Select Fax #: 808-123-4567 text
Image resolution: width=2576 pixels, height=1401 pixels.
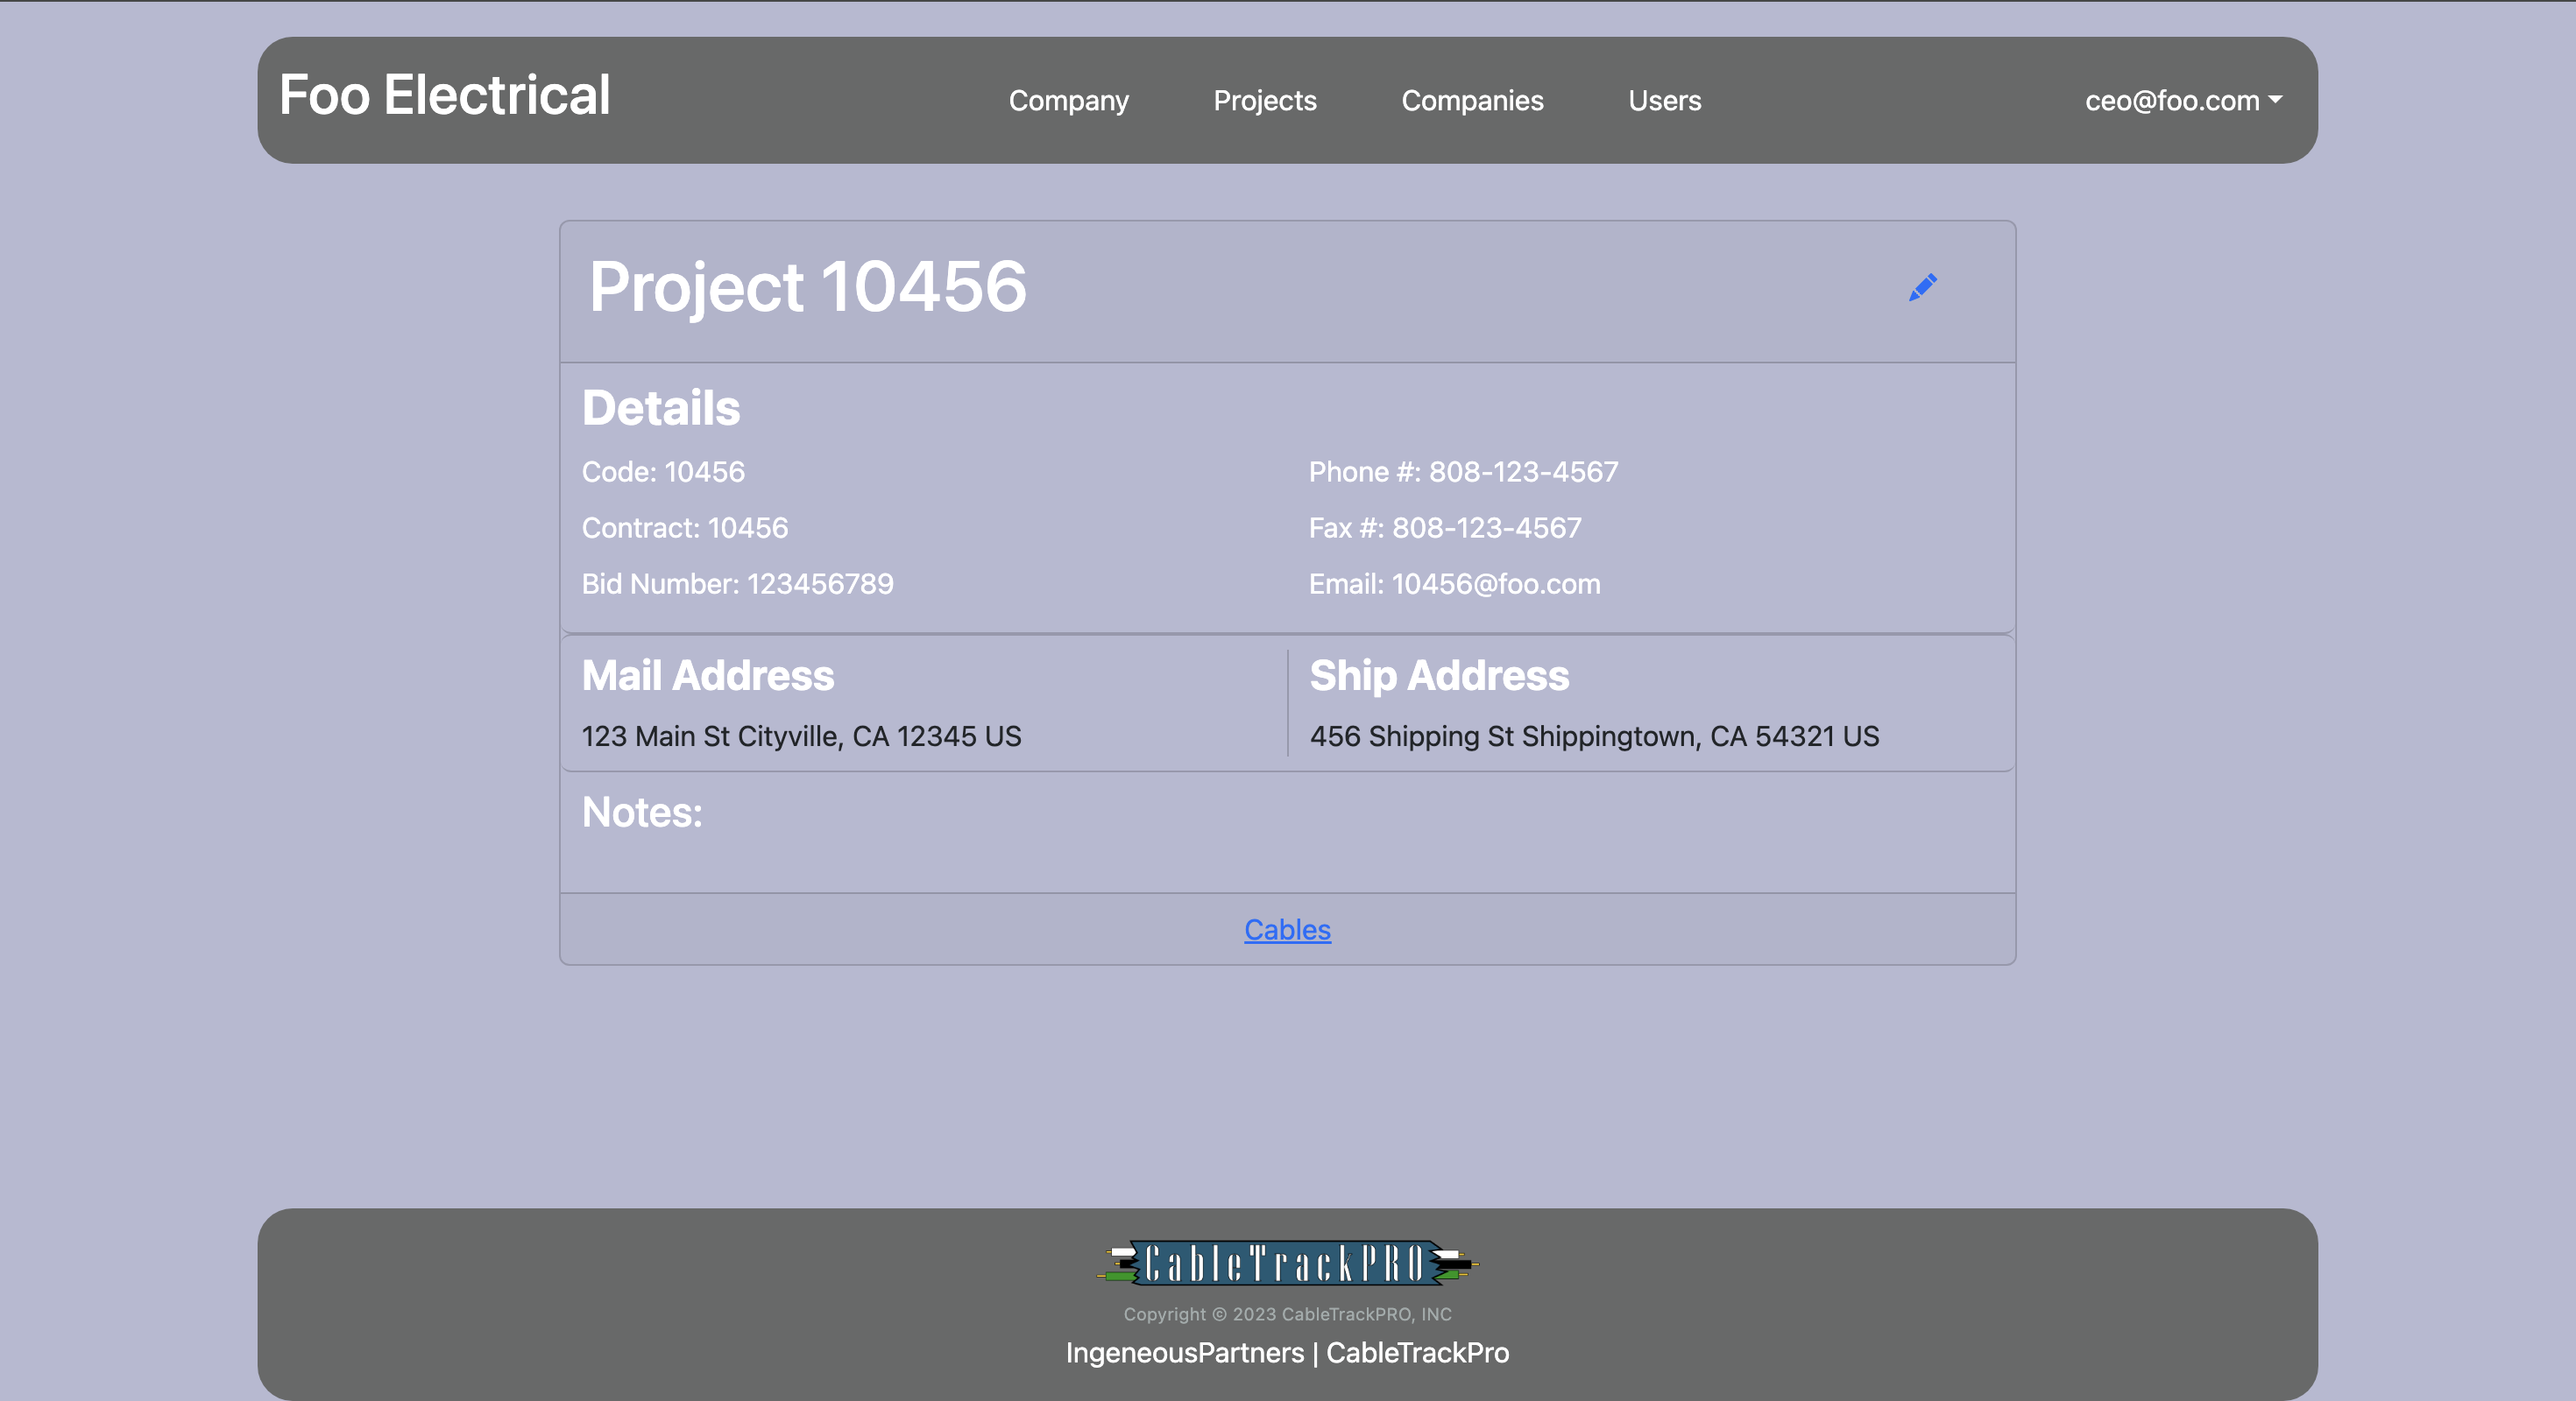[1445, 528]
